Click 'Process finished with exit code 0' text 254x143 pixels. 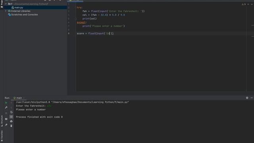[x=39, y=117]
